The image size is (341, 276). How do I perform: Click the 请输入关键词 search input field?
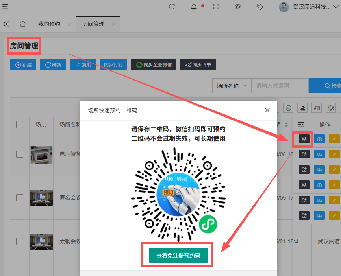click(x=280, y=86)
